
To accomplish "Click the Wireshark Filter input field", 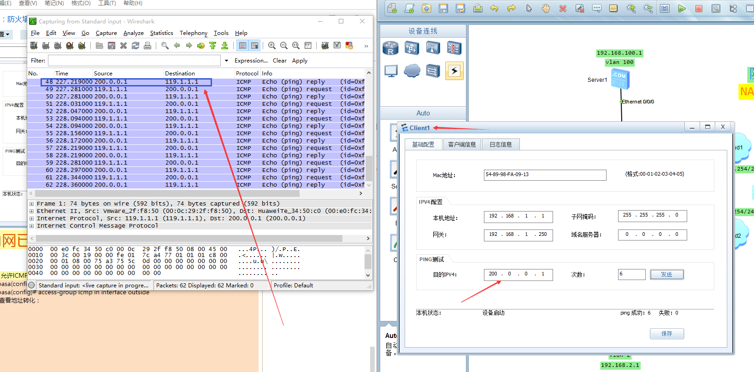I will click(134, 61).
